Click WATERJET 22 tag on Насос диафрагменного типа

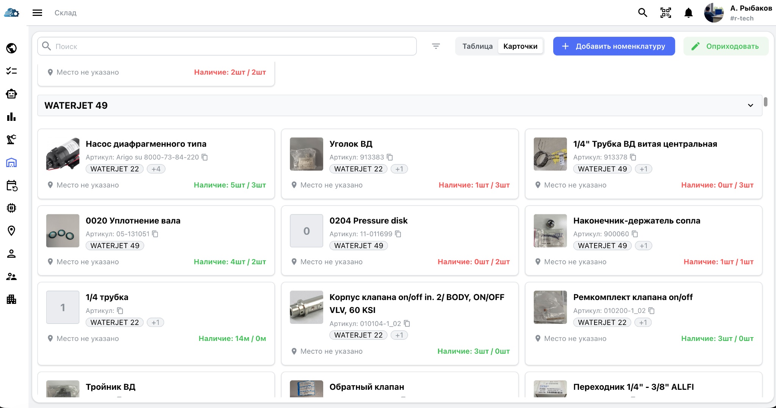(114, 169)
